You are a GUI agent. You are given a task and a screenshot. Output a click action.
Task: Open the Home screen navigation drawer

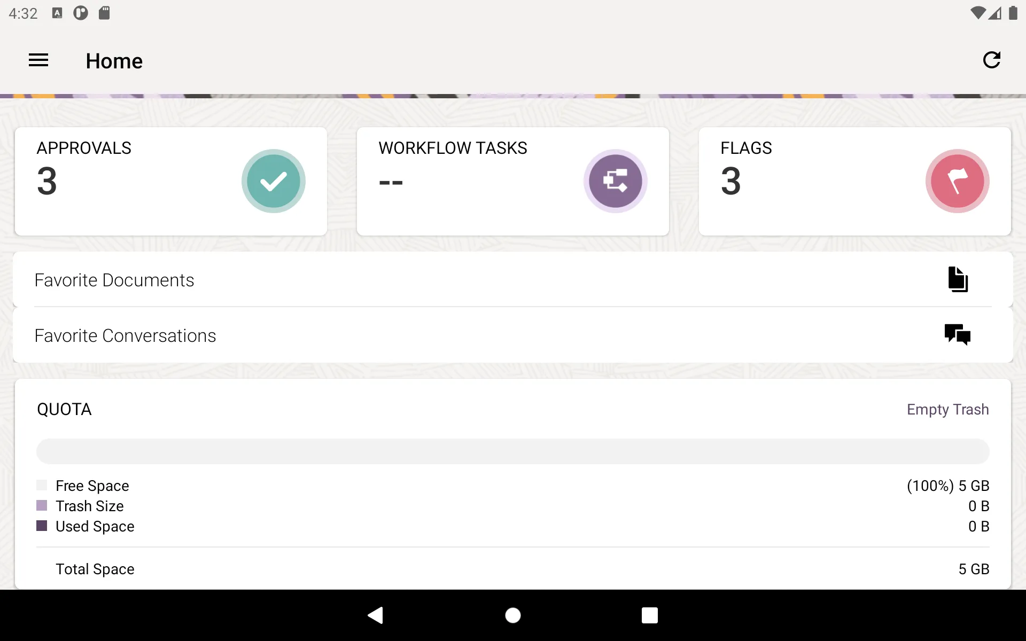38,60
